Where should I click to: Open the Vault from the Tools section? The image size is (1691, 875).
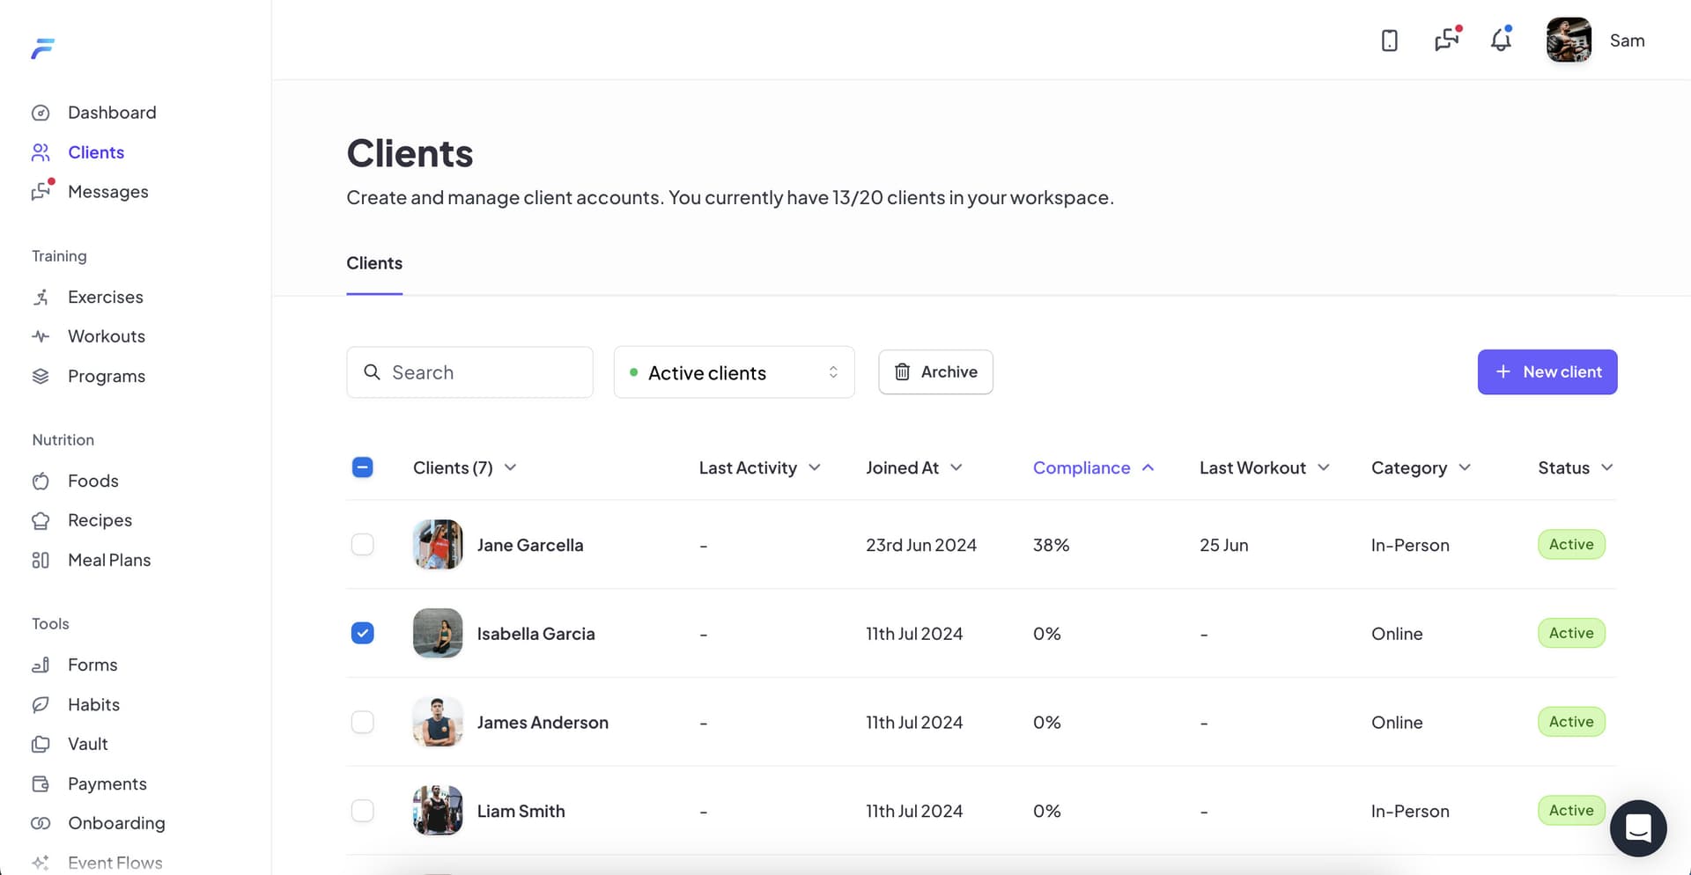(88, 744)
